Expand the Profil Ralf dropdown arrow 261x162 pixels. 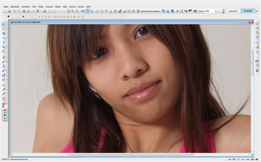256,11
